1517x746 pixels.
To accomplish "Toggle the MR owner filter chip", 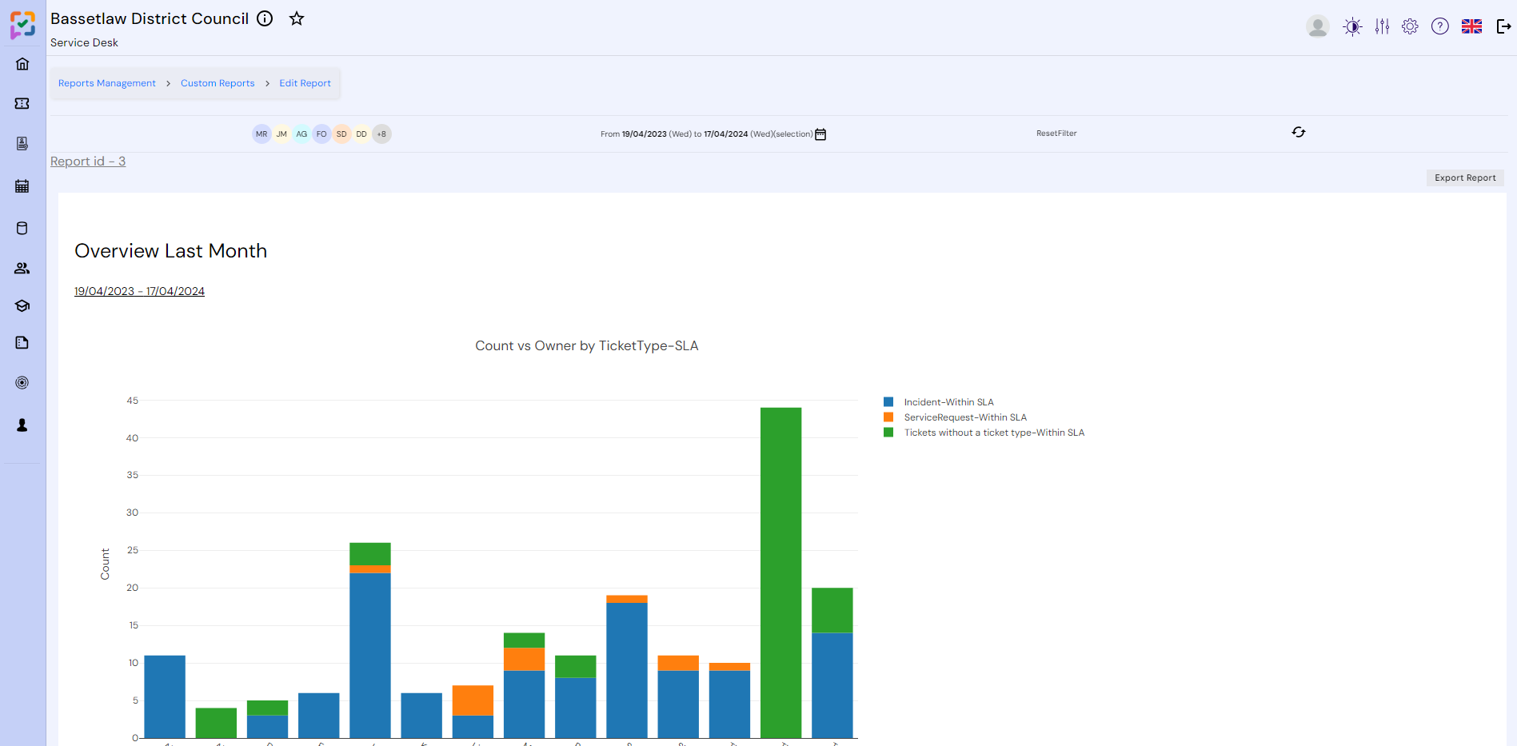I will pyautogui.click(x=261, y=134).
